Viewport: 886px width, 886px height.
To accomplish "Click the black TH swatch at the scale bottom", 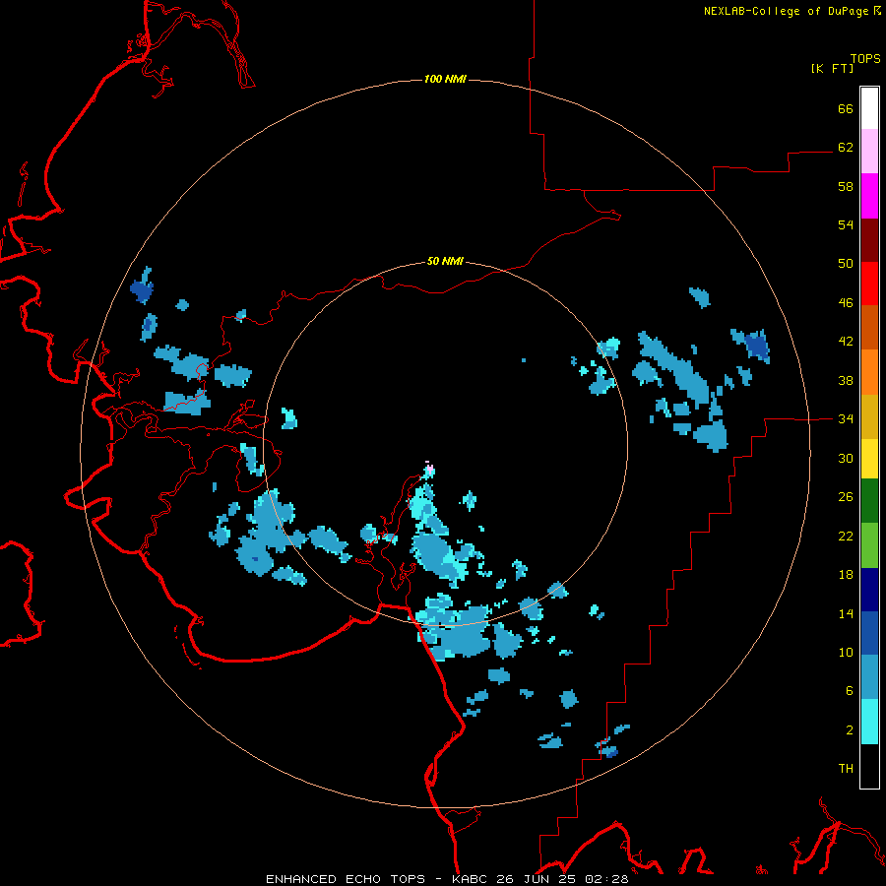I will pyautogui.click(x=869, y=766).
